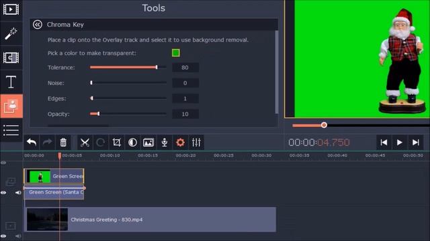Click the microphone Record audio icon
This screenshot has width=430, height=241.
[164, 143]
